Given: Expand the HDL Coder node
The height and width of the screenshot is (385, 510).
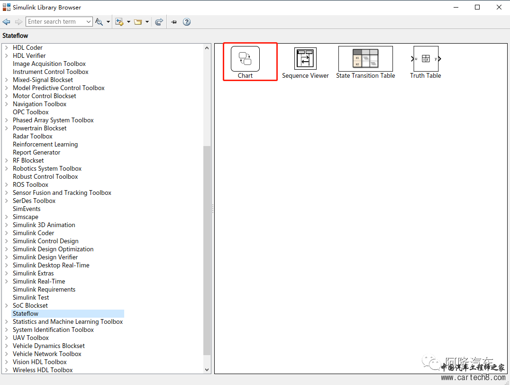Looking at the screenshot, I should tap(7, 47).
